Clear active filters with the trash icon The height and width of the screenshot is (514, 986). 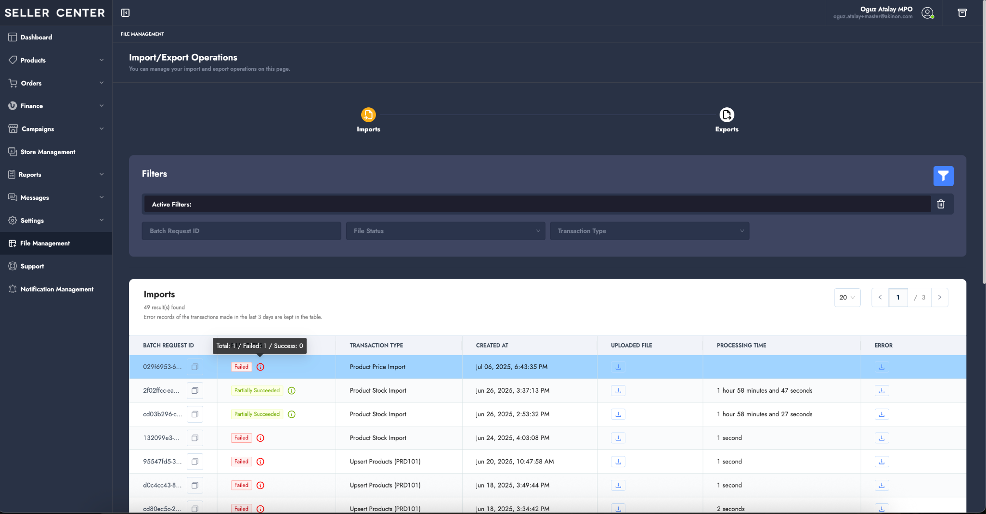(x=941, y=204)
